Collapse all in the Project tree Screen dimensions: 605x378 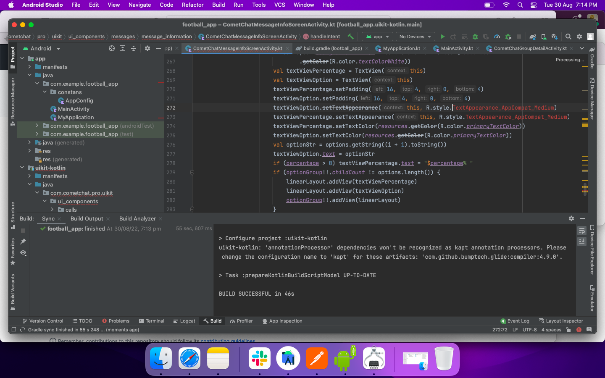pos(134,49)
